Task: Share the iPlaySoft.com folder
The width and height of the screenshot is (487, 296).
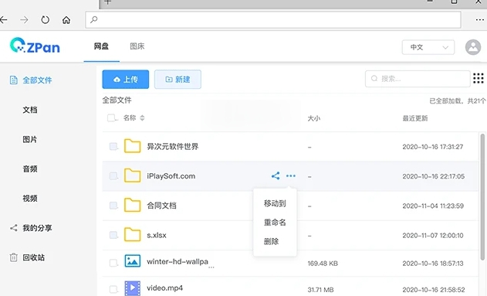Action: (276, 176)
